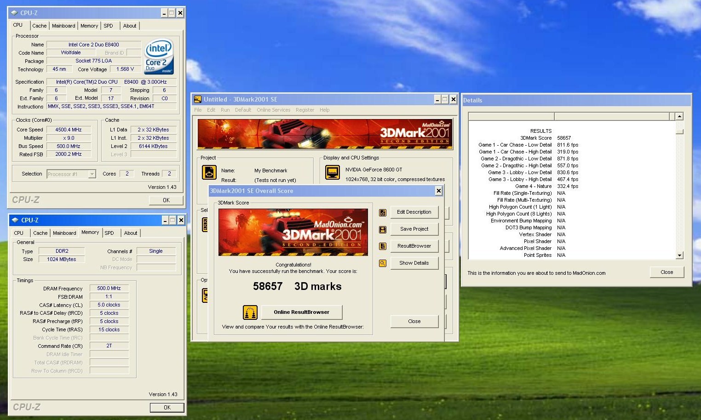Close the Overall Score dialog via Close button
Screen dimensions: 701x420
coord(414,322)
